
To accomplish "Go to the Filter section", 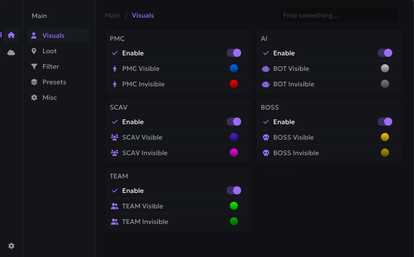I will coord(51,67).
